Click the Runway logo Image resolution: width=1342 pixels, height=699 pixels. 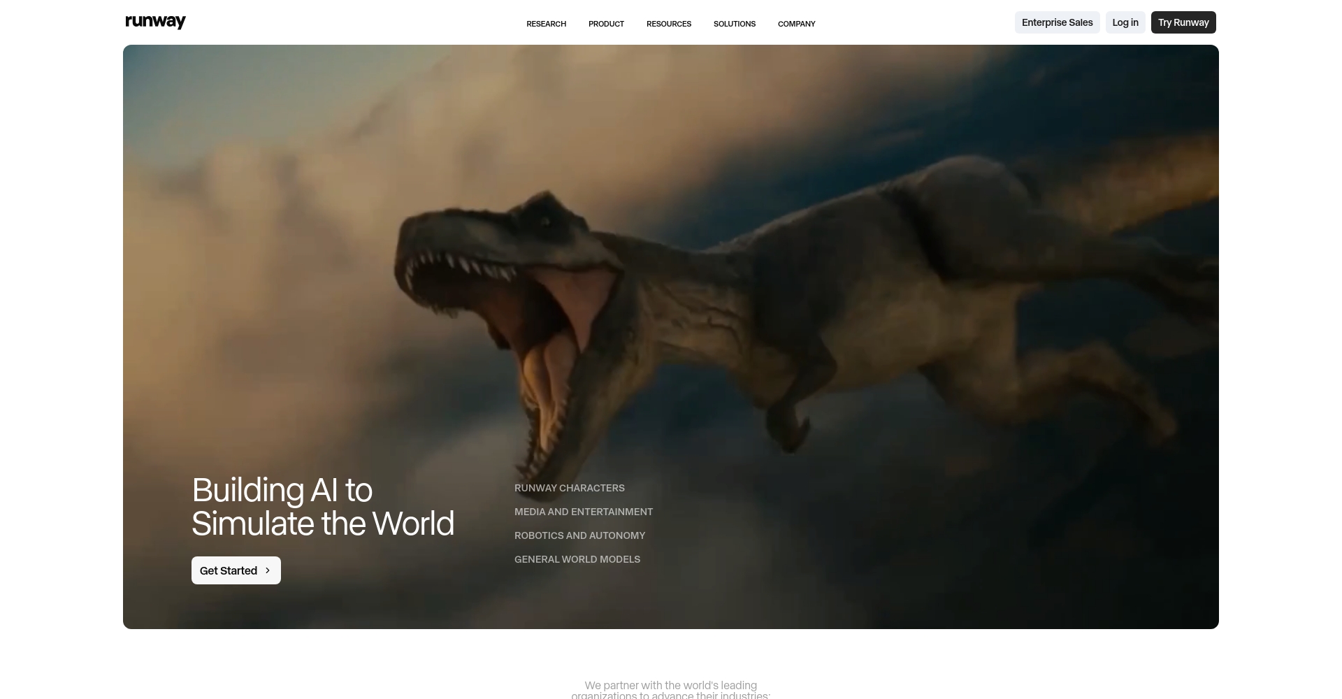155,22
